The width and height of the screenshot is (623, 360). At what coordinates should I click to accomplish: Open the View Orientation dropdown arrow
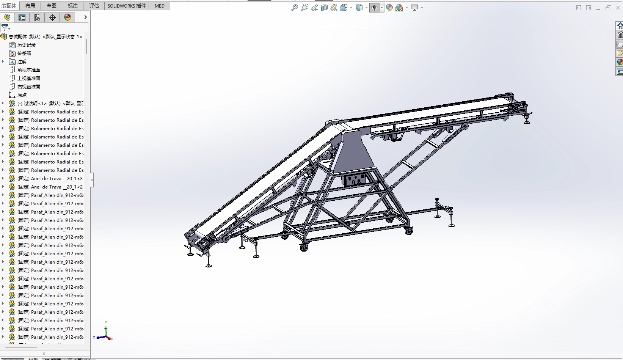351,8
